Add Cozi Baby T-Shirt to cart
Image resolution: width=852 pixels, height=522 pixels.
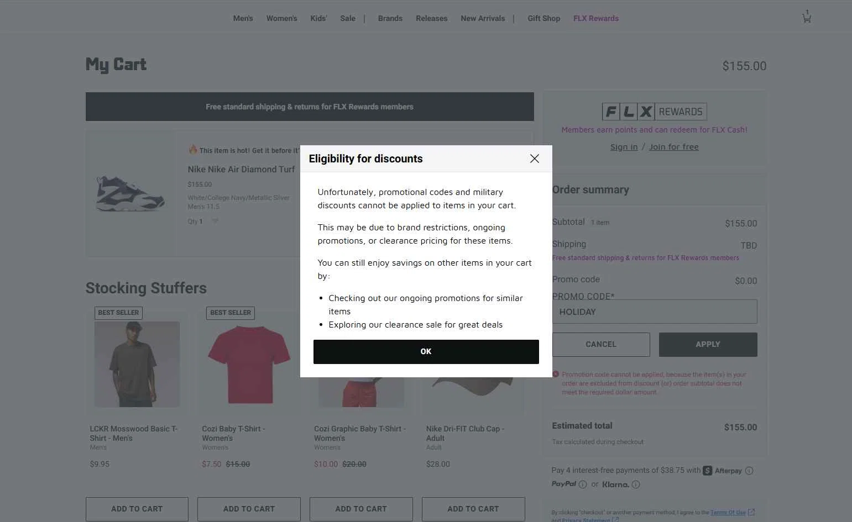(x=249, y=509)
